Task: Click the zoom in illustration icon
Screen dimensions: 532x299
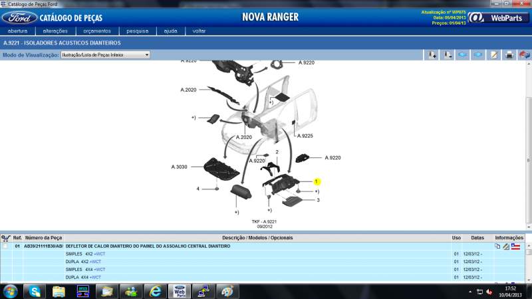Action: (x=432, y=55)
